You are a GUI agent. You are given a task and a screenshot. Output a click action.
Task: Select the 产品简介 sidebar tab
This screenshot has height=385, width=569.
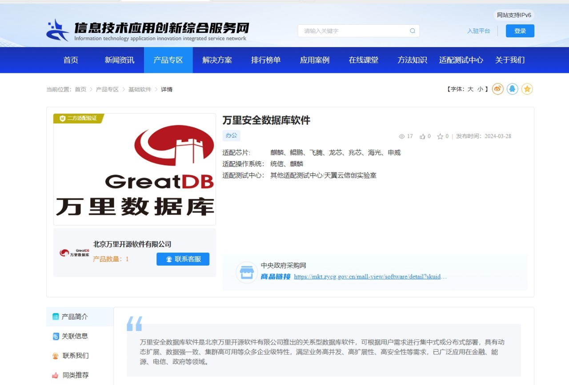click(x=80, y=317)
